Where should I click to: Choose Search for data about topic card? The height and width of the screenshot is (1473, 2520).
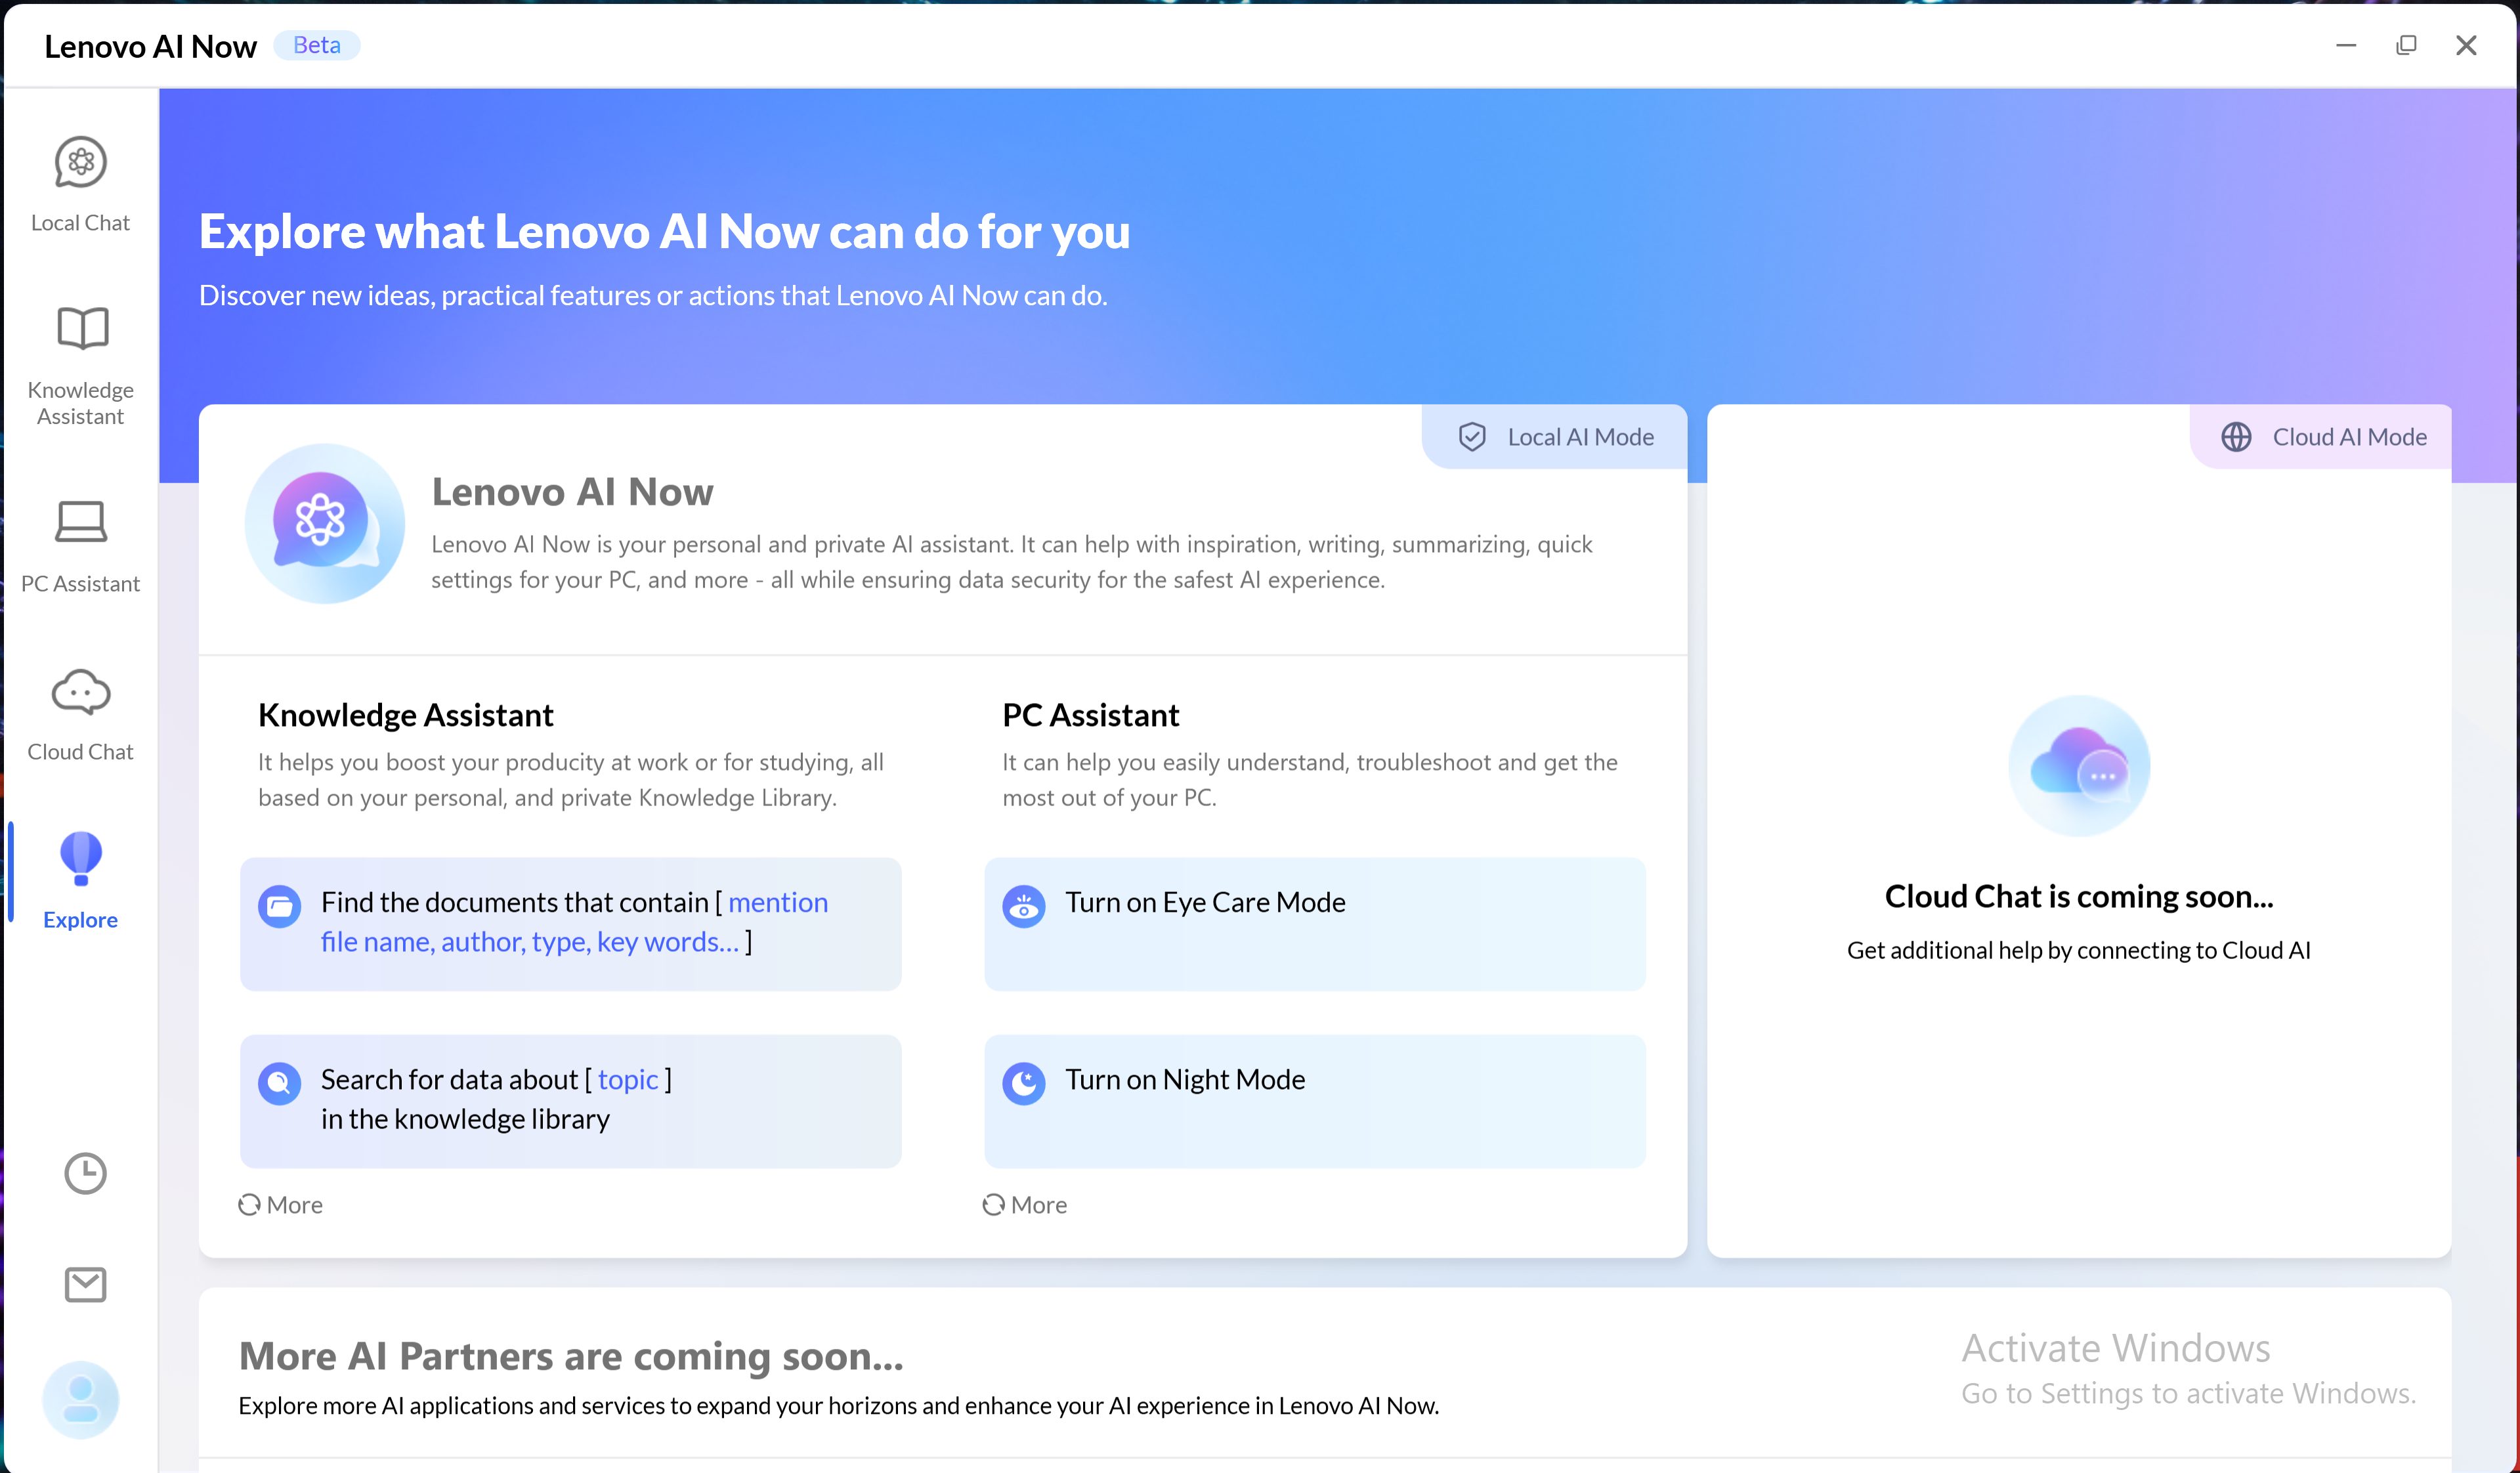point(570,1100)
